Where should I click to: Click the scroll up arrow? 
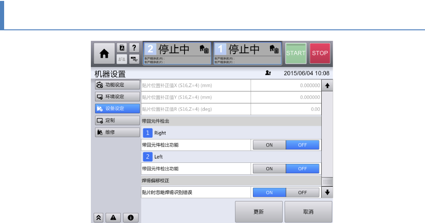(327, 86)
